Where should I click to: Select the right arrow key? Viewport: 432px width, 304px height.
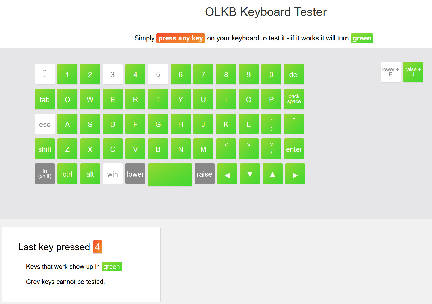click(295, 174)
